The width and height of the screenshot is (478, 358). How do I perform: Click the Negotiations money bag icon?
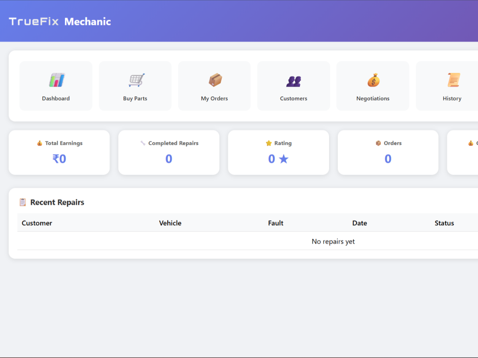point(373,80)
